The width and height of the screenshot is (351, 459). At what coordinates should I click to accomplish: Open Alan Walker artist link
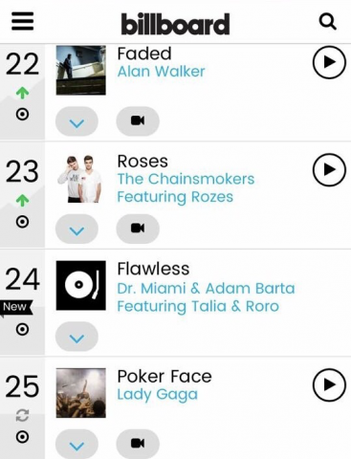pyautogui.click(x=161, y=72)
